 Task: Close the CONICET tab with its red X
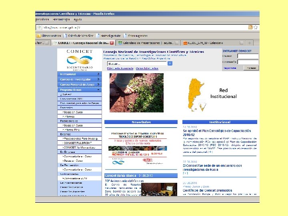click(112, 43)
